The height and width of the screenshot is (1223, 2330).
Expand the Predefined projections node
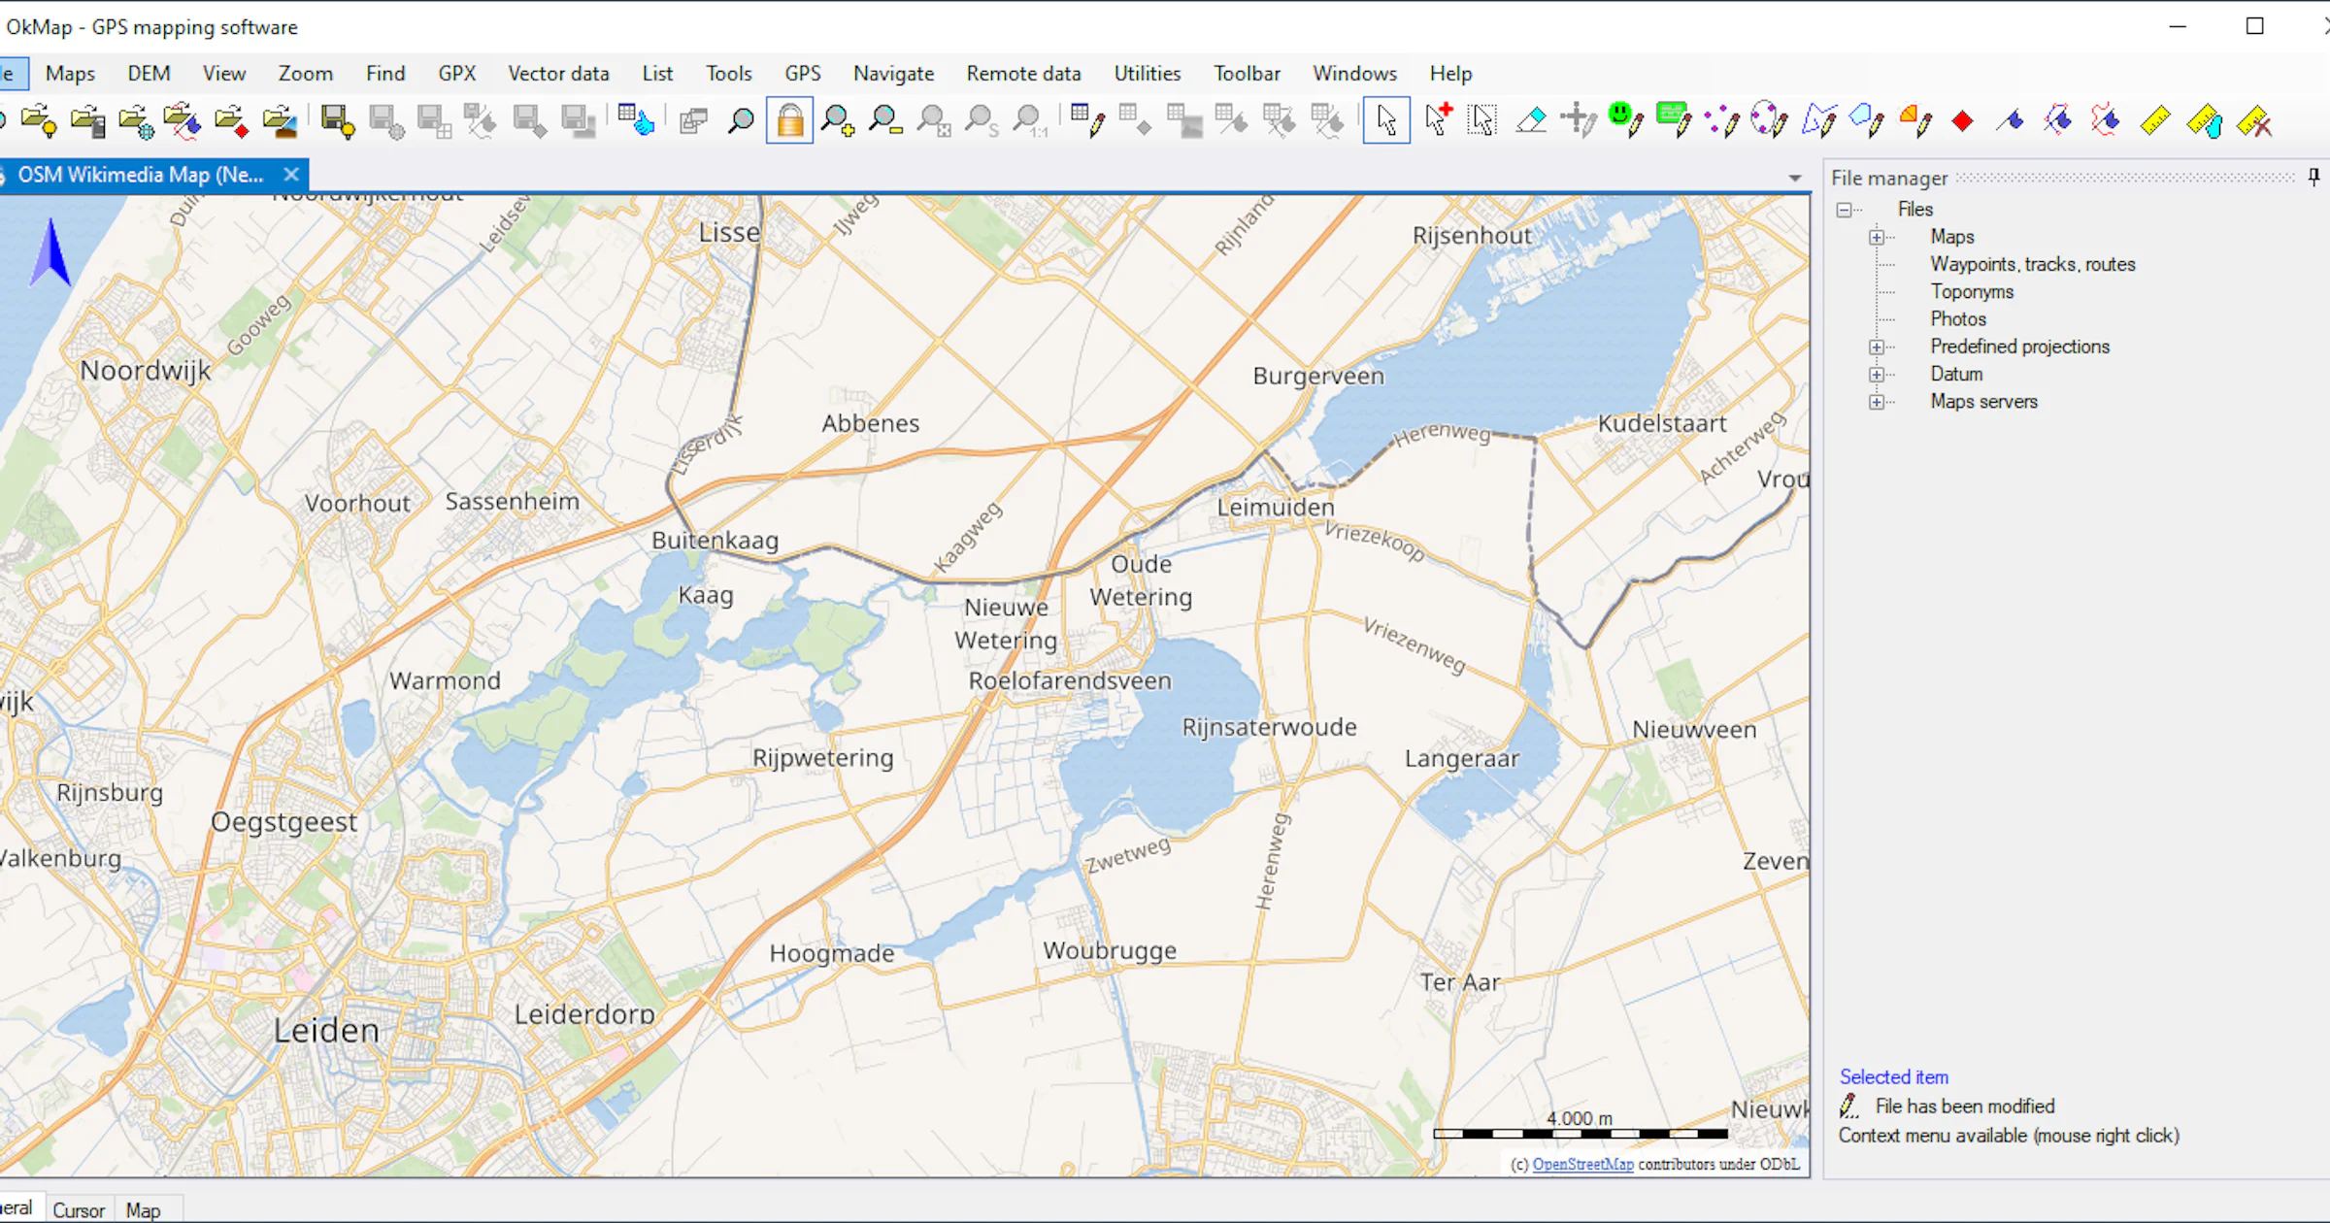[x=1877, y=347]
